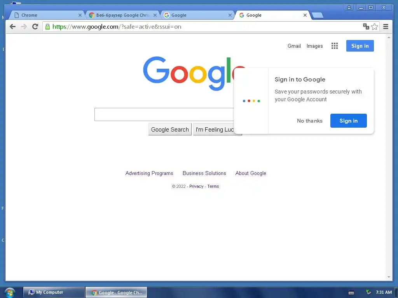
Task: Click the address bar URL
Action: coord(117,27)
